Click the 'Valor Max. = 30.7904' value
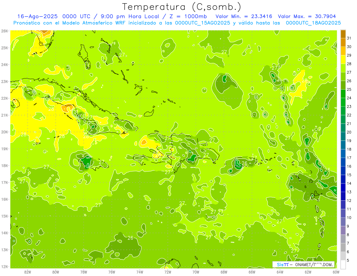The width and height of the screenshot is (357, 276). (x=307, y=16)
